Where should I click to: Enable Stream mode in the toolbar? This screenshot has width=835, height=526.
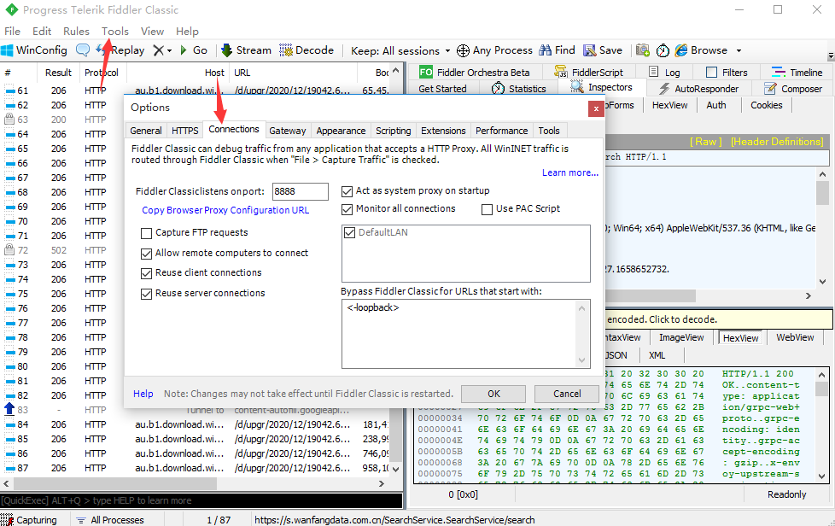[x=246, y=50]
